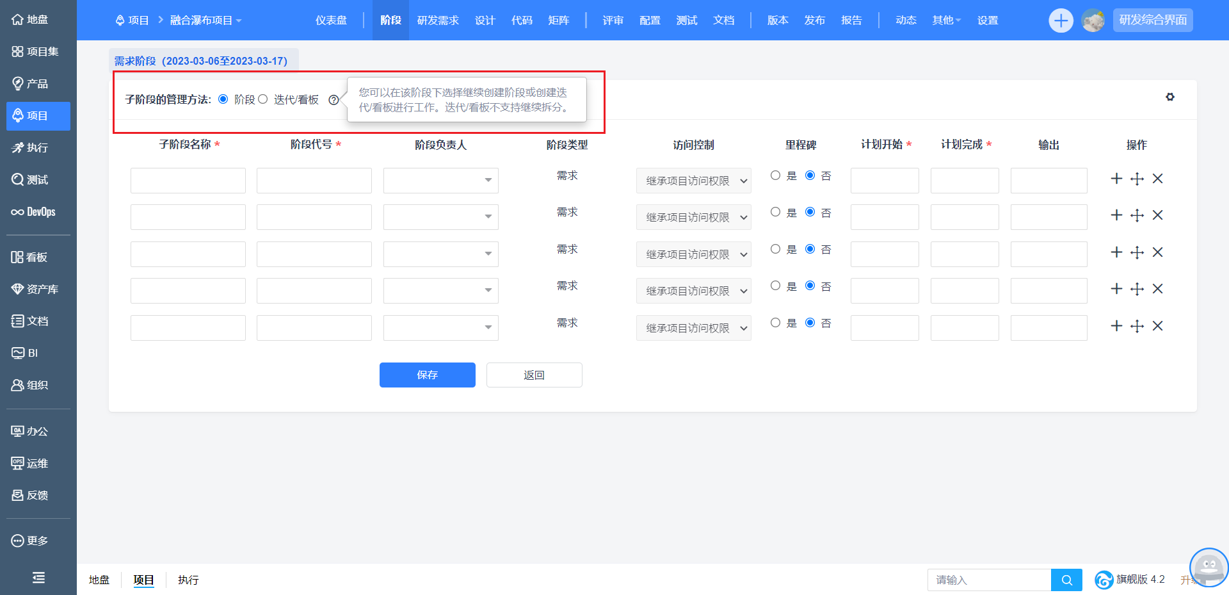Collapse the sidebar using bottom menu icon
The height and width of the screenshot is (595, 1229).
tap(38, 578)
